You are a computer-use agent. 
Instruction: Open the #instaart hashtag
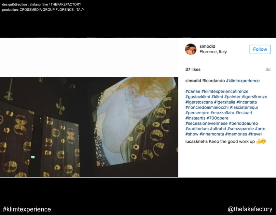click(x=242, y=113)
